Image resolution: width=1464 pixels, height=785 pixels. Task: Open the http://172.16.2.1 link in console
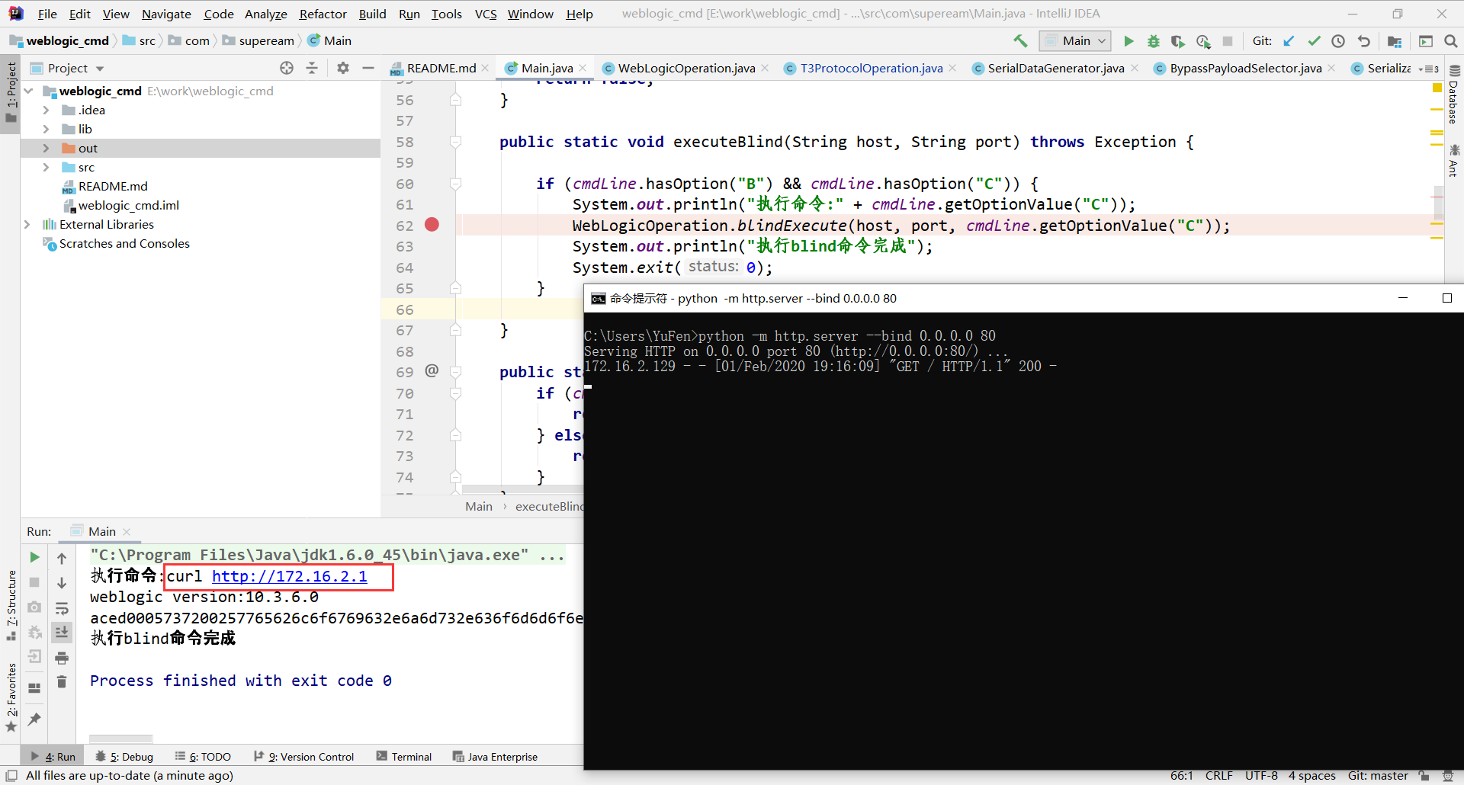pyautogui.click(x=289, y=576)
